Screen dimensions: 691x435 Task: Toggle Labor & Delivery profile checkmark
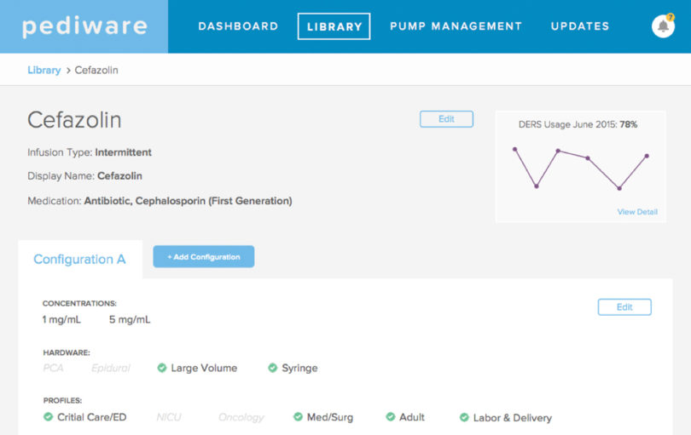point(464,417)
